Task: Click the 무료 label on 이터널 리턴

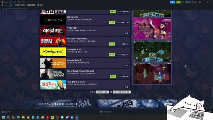Action: point(126,33)
